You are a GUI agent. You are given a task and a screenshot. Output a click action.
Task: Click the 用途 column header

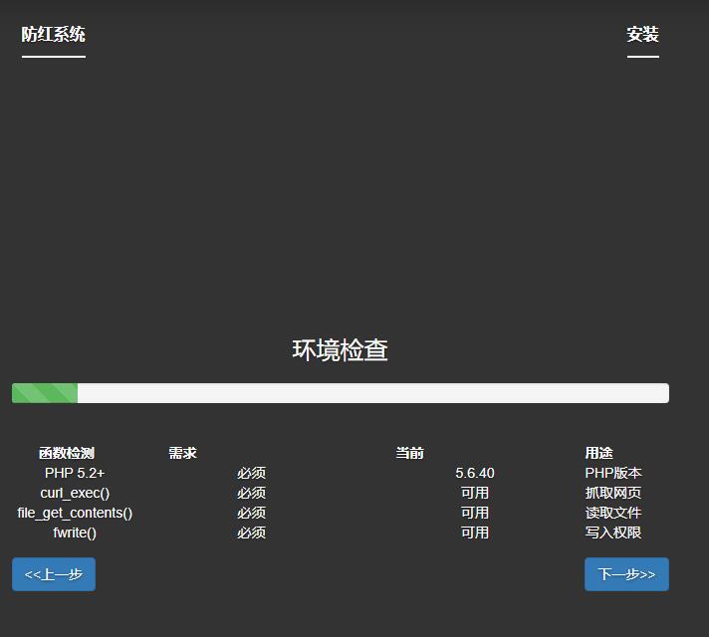coord(598,453)
